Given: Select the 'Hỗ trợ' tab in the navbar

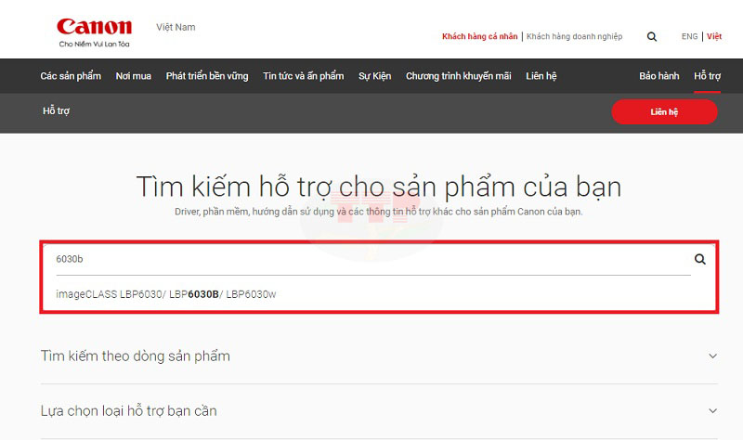Looking at the screenshot, I should pyautogui.click(x=707, y=76).
